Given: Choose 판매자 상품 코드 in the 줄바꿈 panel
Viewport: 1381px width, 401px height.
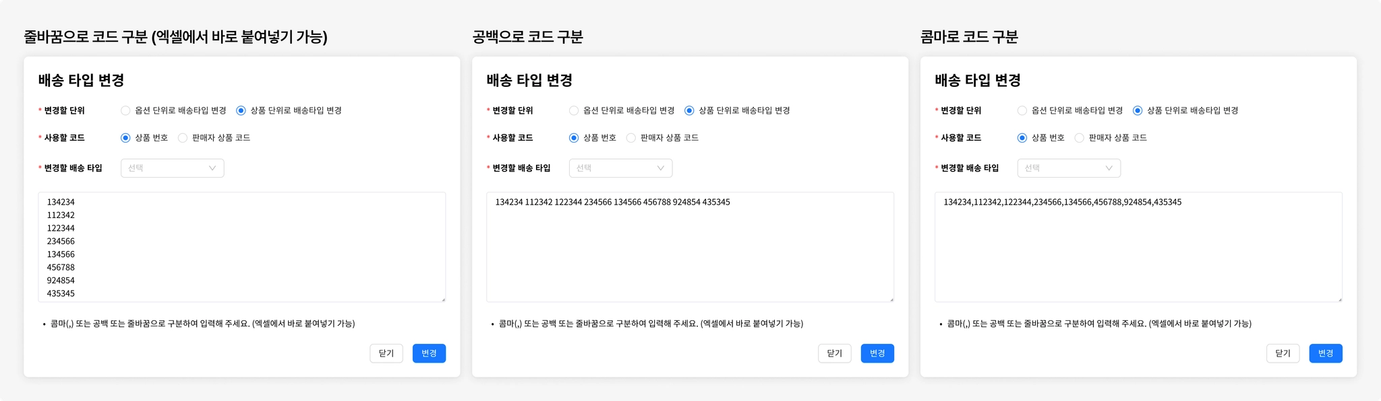Looking at the screenshot, I should point(183,138).
